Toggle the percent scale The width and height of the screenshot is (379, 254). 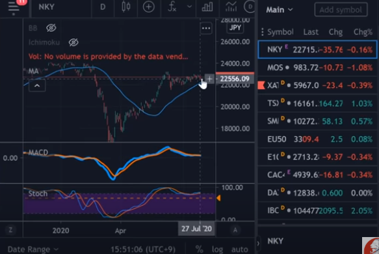coord(199,249)
